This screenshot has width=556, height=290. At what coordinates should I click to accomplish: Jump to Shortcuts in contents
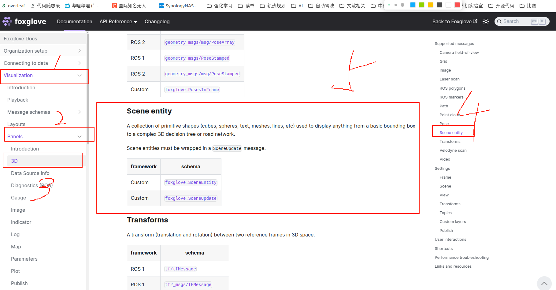tap(443, 248)
